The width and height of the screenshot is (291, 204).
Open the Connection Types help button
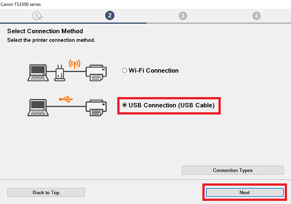[232, 170]
